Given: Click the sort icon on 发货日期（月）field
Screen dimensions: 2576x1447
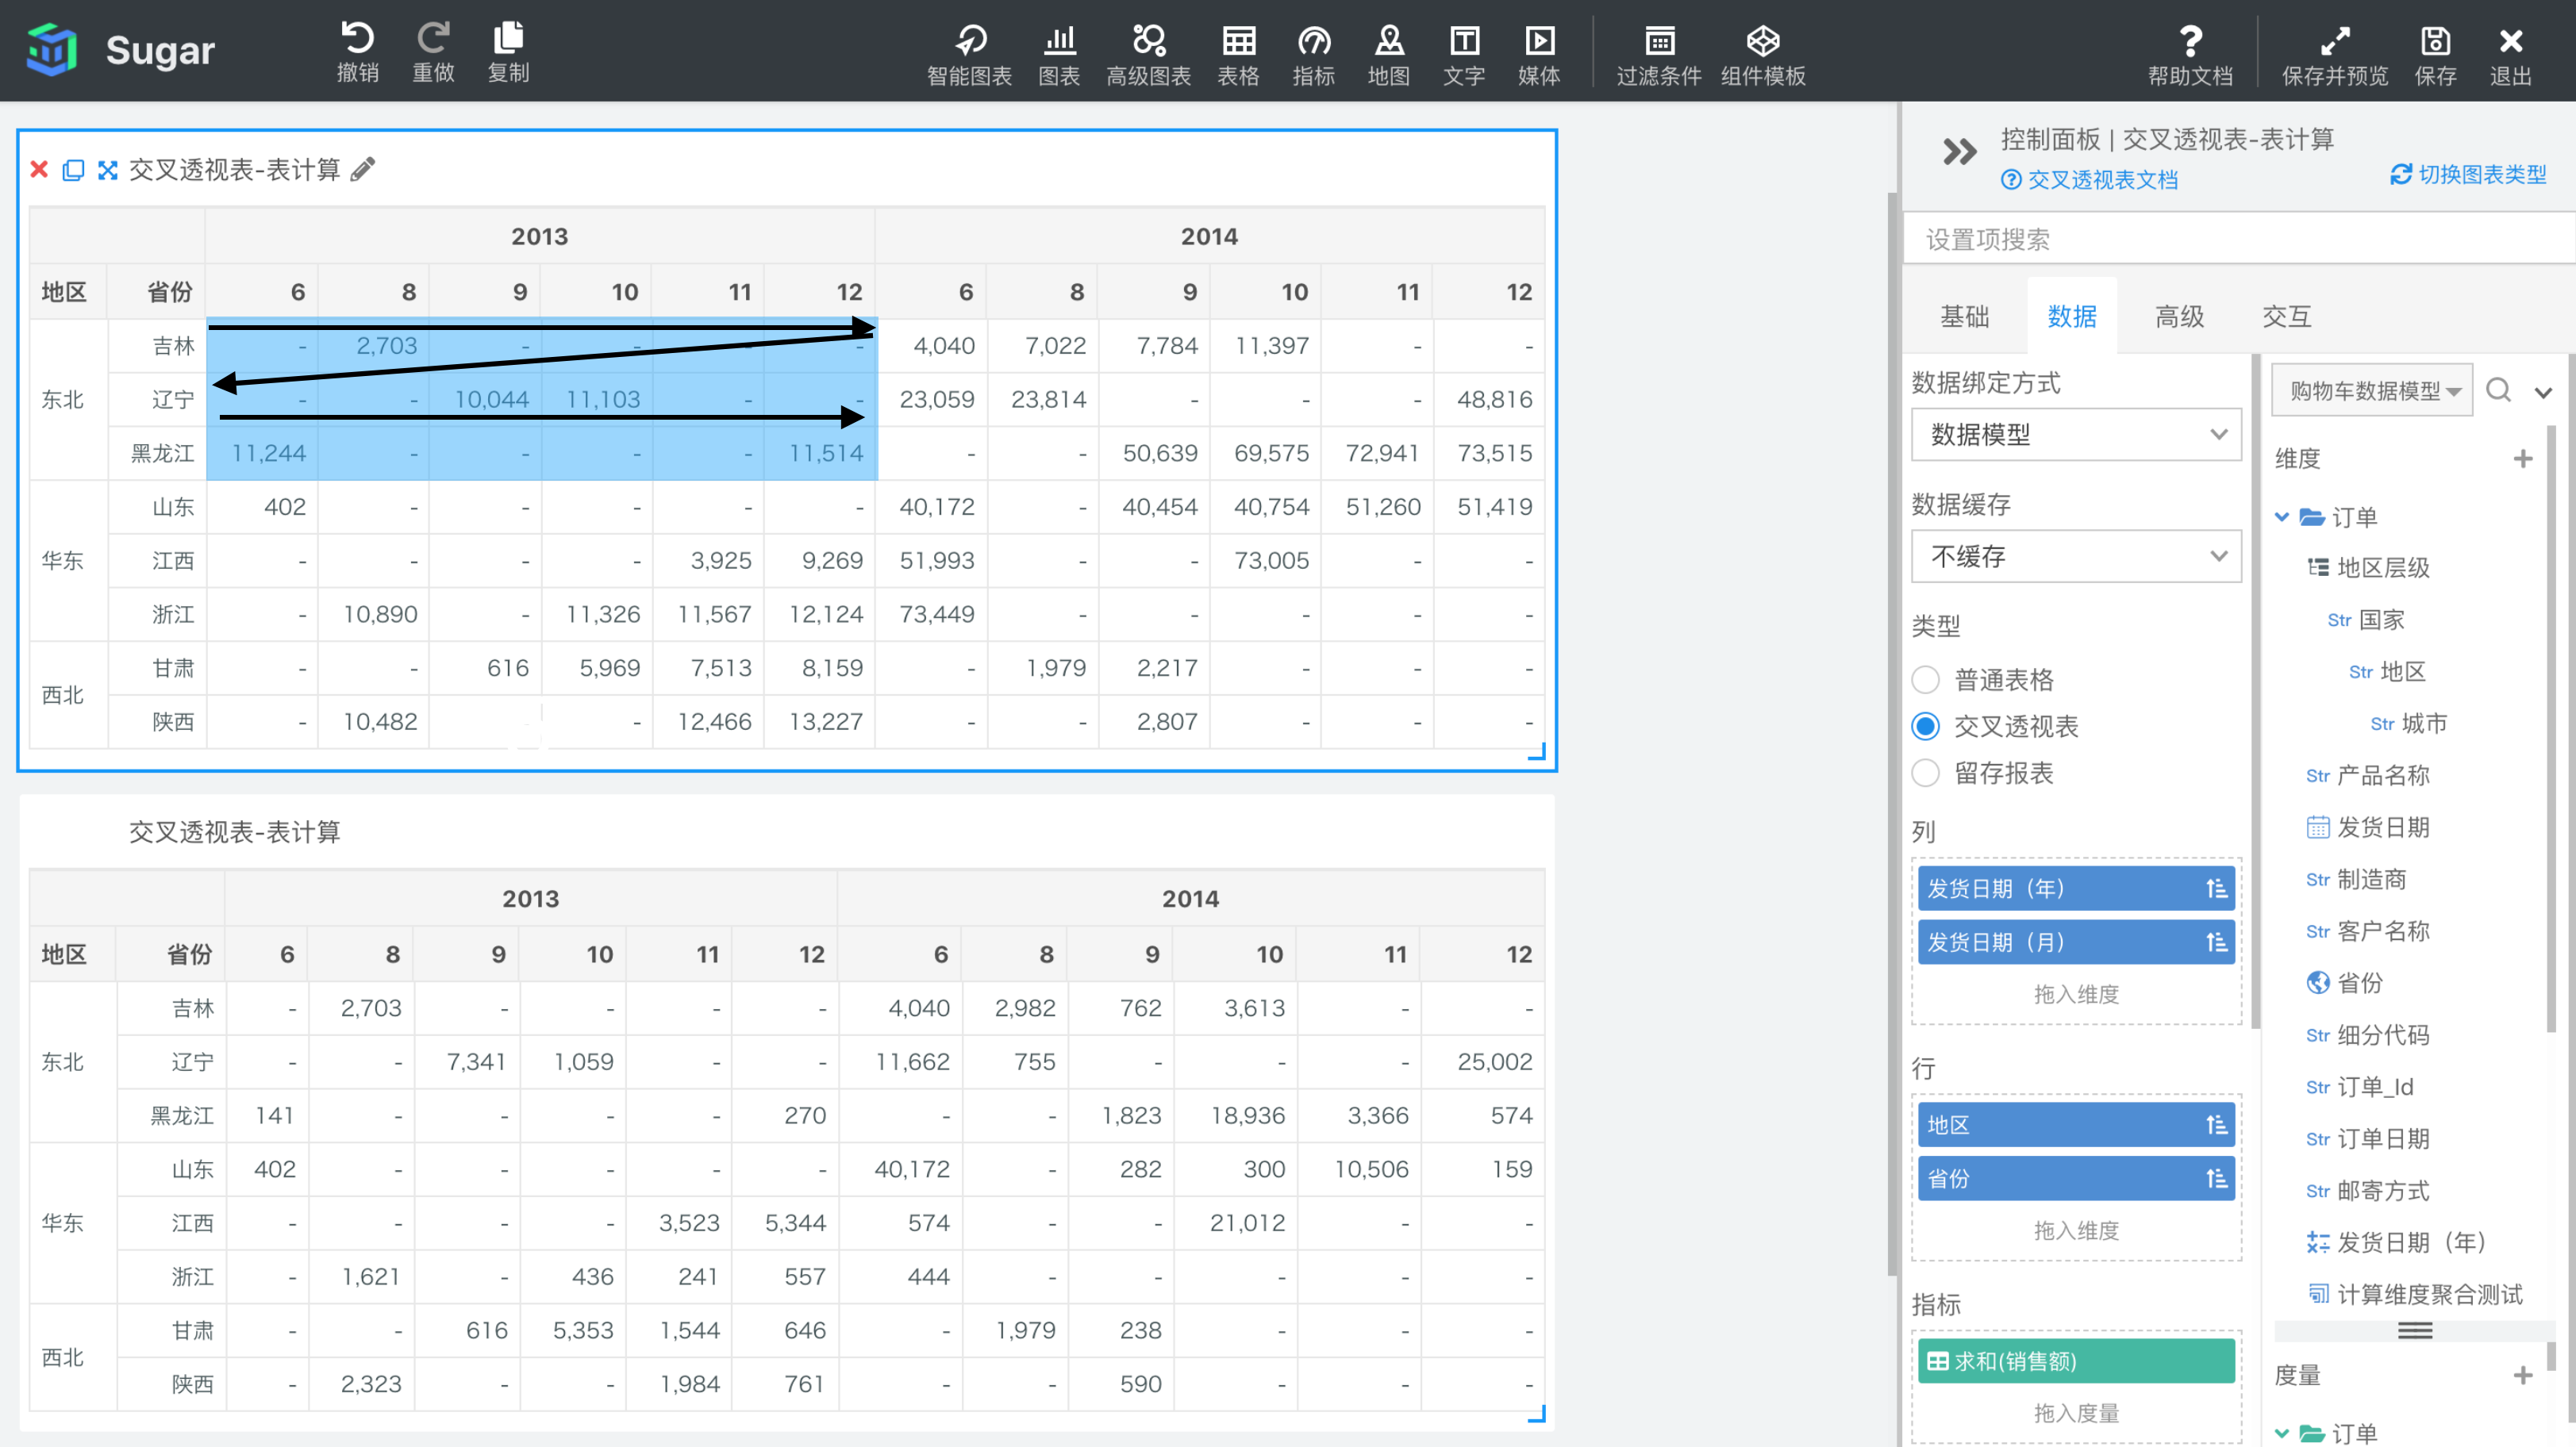Looking at the screenshot, I should click(x=2216, y=942).
